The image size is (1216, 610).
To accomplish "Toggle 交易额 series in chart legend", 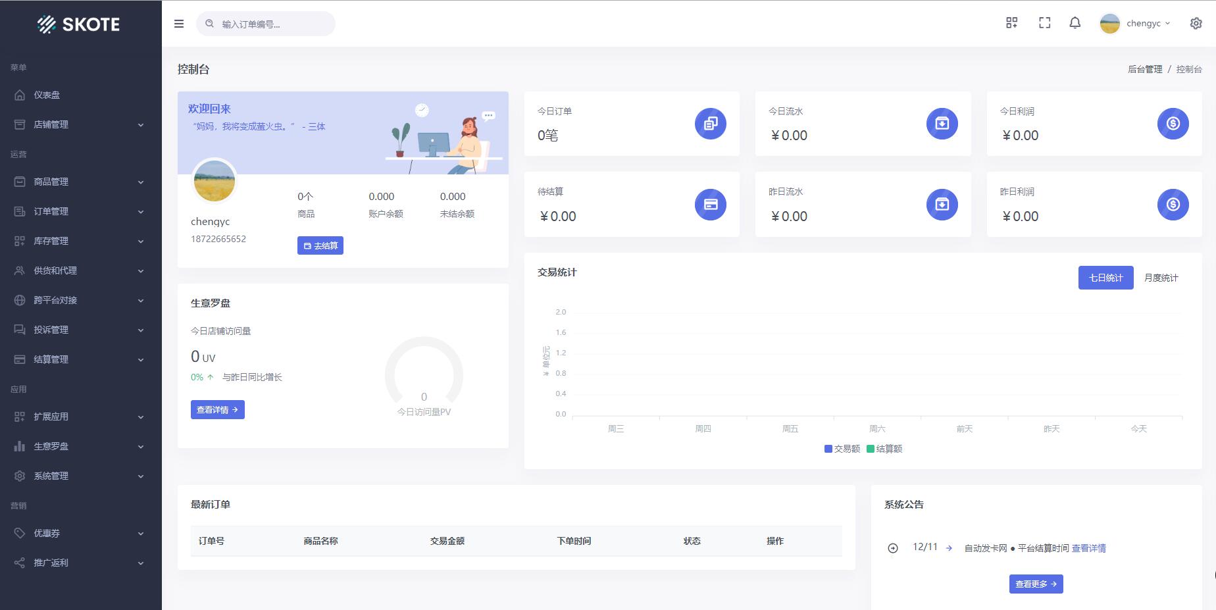I will click(x=842, y=449).
